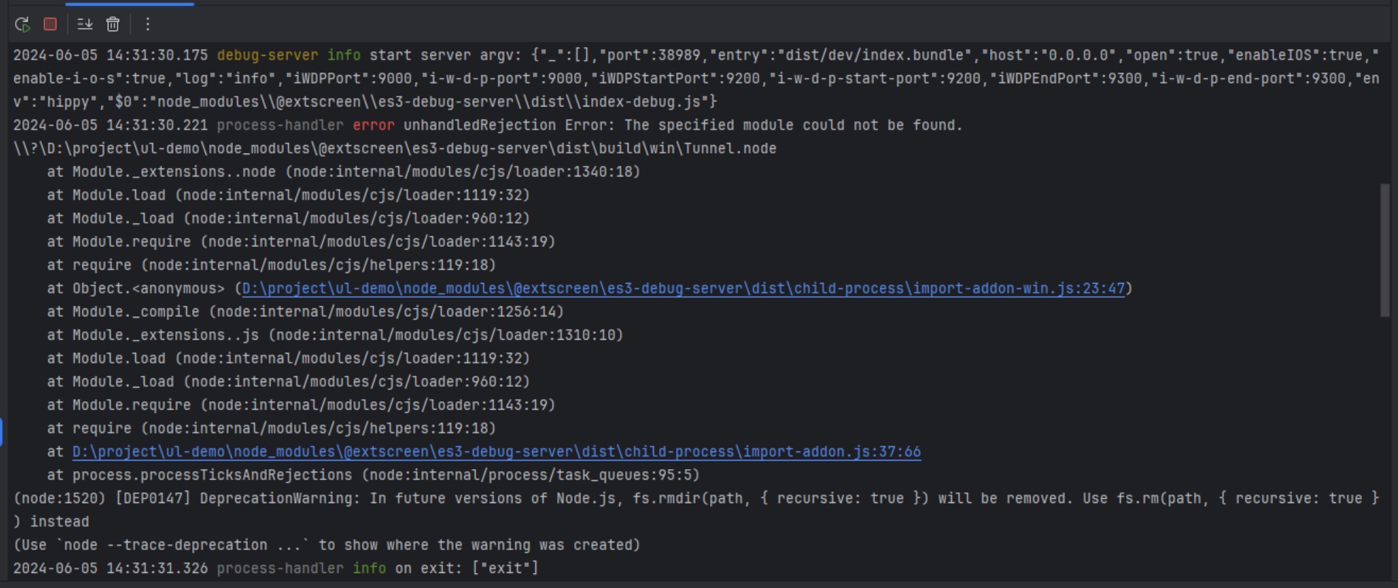The image size is (1398, 588).
Task: Click the 'on exit: ["exit"]' log line
Action: coord(276,568)
